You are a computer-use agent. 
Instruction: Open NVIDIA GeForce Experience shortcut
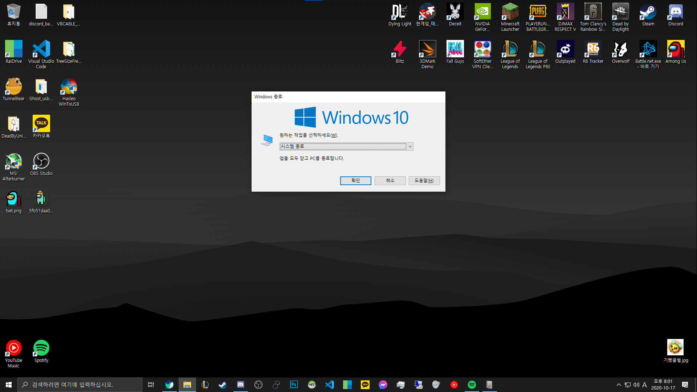coord(482,17)
